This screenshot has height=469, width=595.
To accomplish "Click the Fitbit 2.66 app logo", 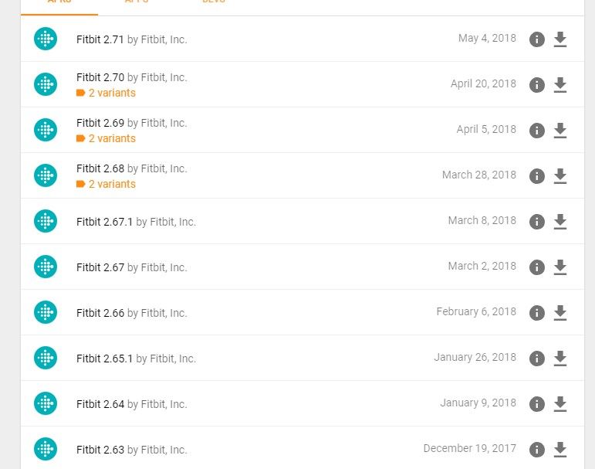I will [x=46, y=312].
